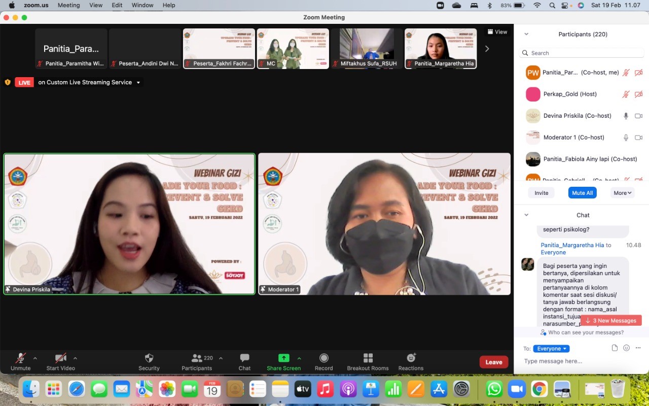Open the Meeting menu

(x=68, y=5)
